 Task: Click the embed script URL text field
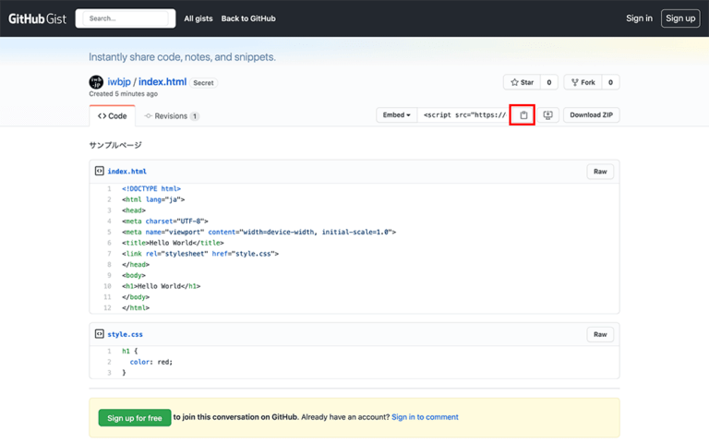pyautogui.click(x=463, y=115)
